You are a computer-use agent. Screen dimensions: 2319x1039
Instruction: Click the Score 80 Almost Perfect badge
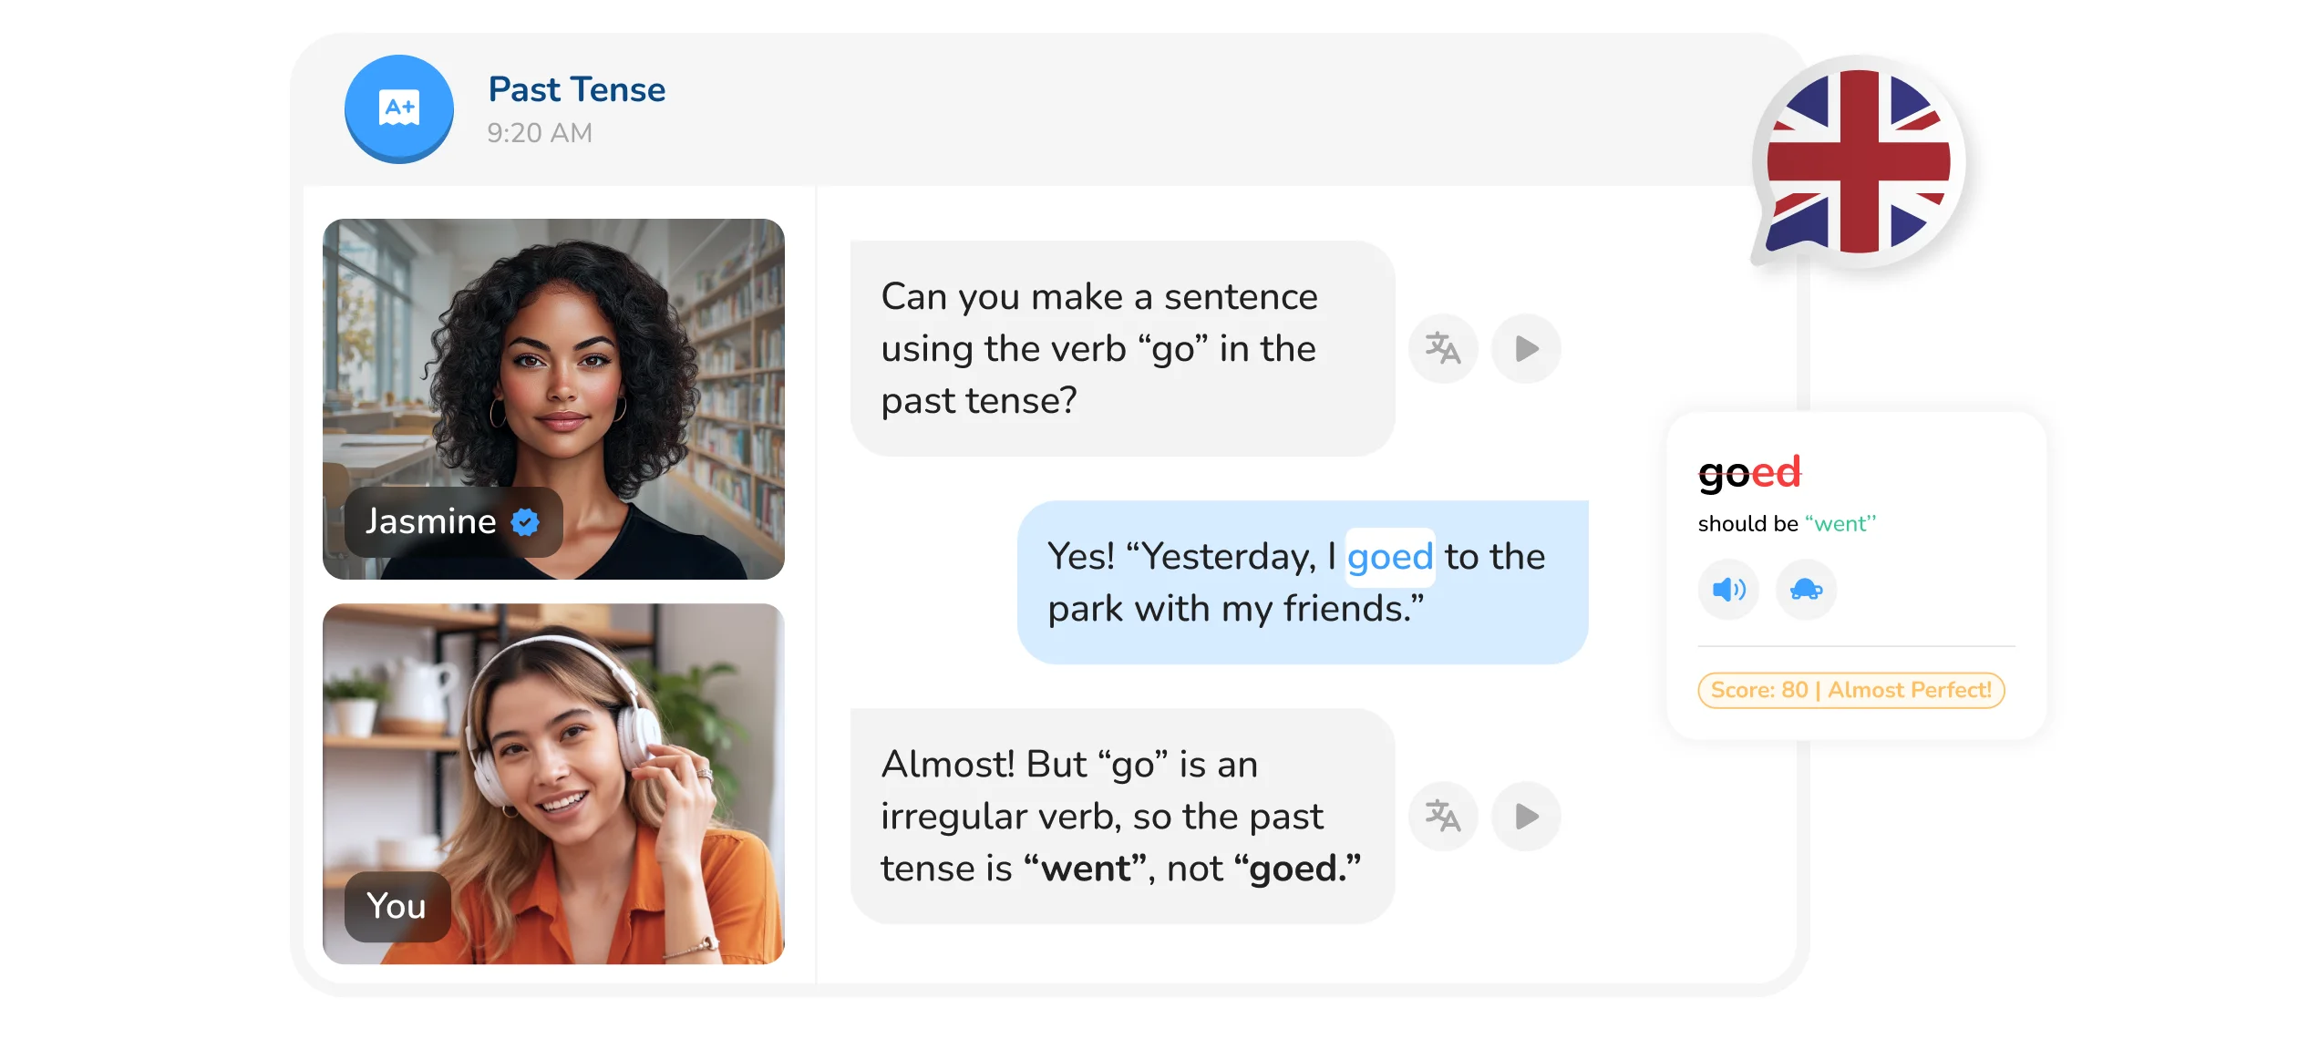[1852, 690]
